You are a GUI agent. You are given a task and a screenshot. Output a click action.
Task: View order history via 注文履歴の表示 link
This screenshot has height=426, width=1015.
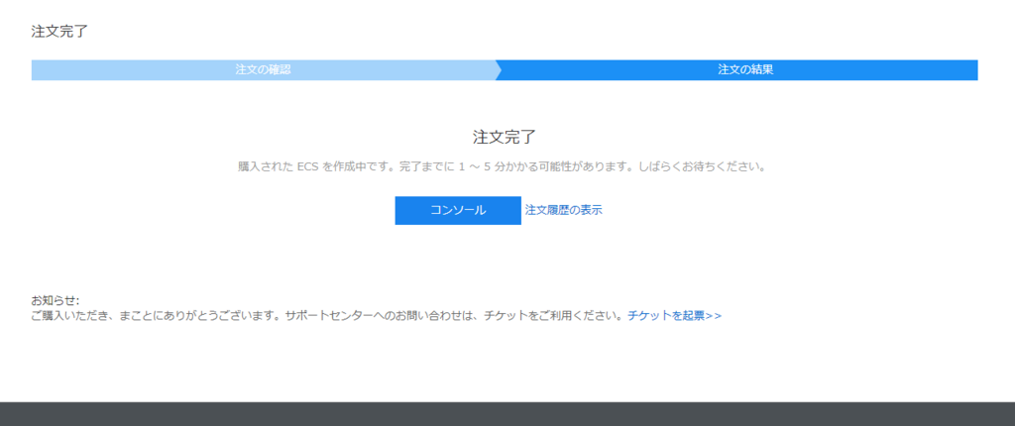564,210
